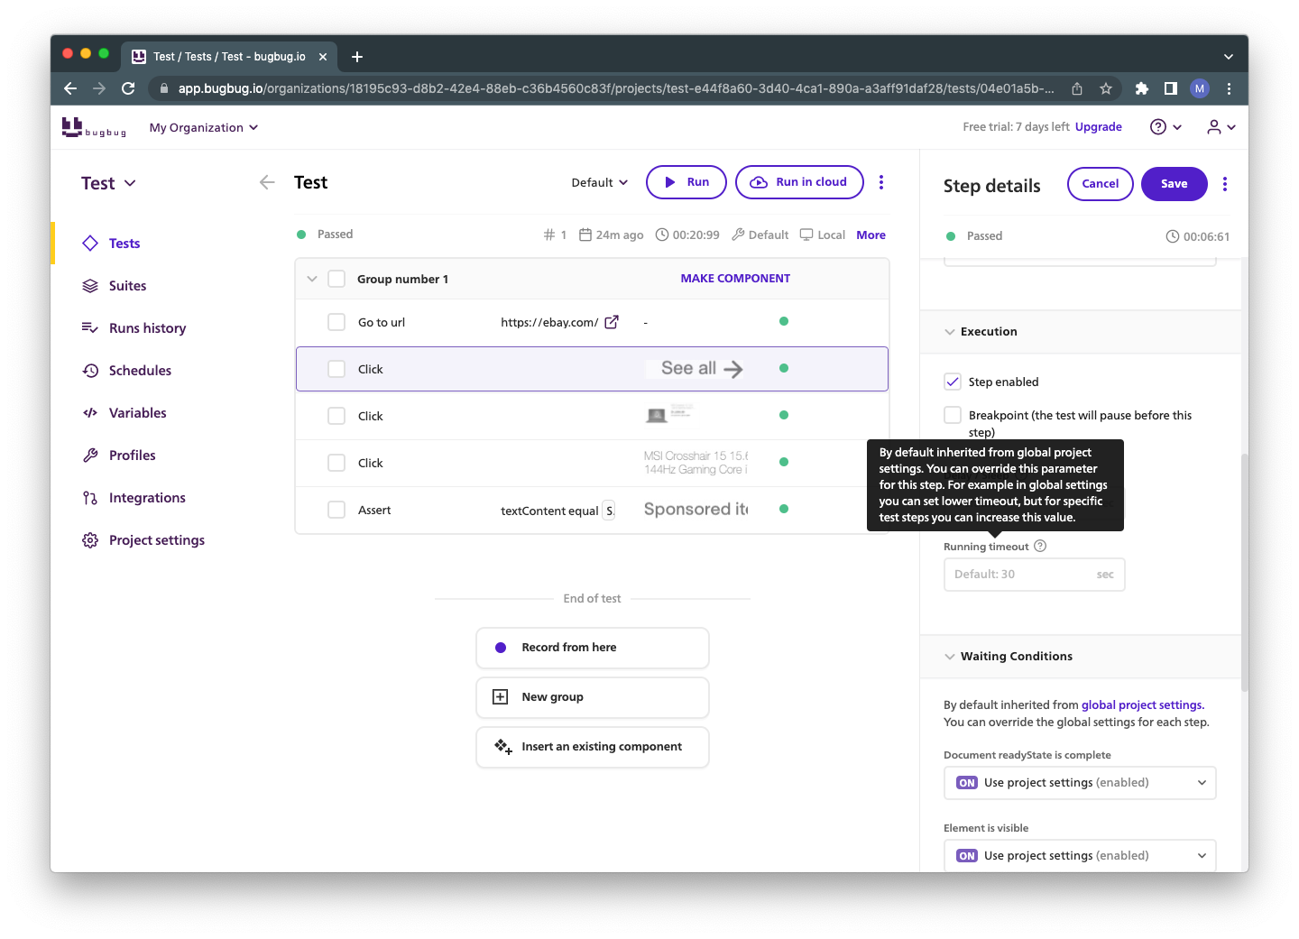Image resolution: width=1299 pixels, height=939 pixels.
Task: Open Chrome tab search chevron
Action: point(1228,57)
